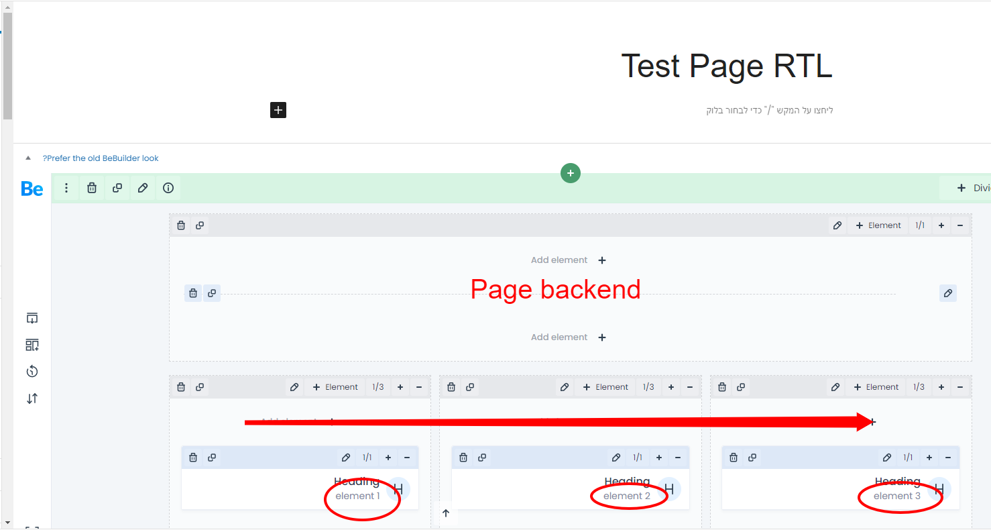Edit the wrap containing Heading element 2
The width and height of the screenshot is (991, 530).
pos(565,387)
